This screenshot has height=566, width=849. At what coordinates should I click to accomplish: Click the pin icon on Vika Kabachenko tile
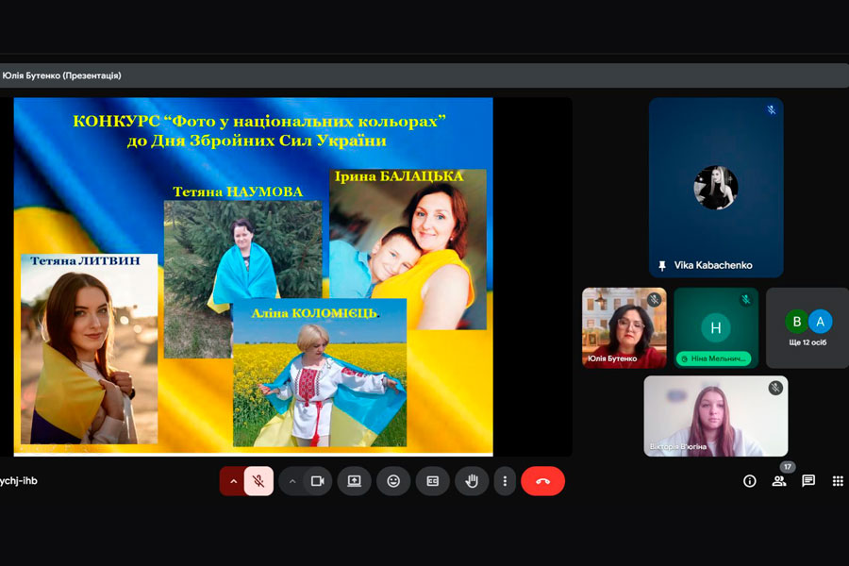pyautogui.click(x=663, y=266)
